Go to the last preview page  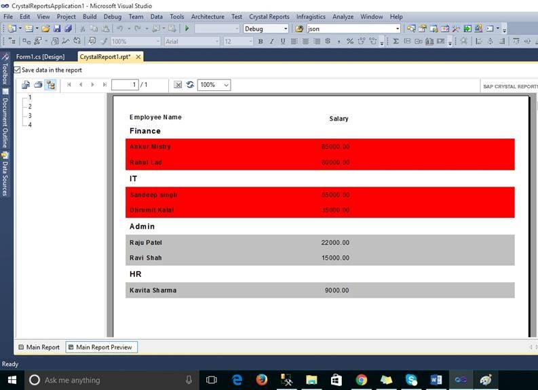click(x=104, y=85)
